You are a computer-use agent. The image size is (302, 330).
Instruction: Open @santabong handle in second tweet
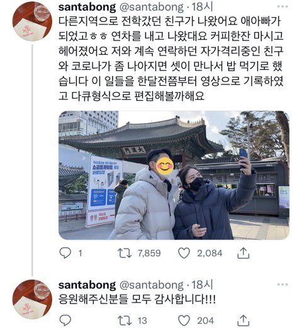tap(152, 285)
